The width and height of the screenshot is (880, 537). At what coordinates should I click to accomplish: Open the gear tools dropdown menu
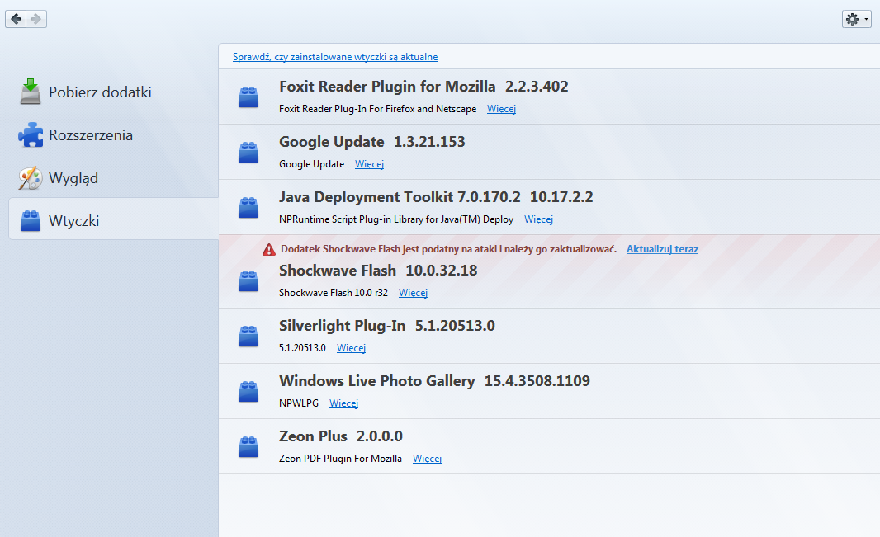point(856,19)
